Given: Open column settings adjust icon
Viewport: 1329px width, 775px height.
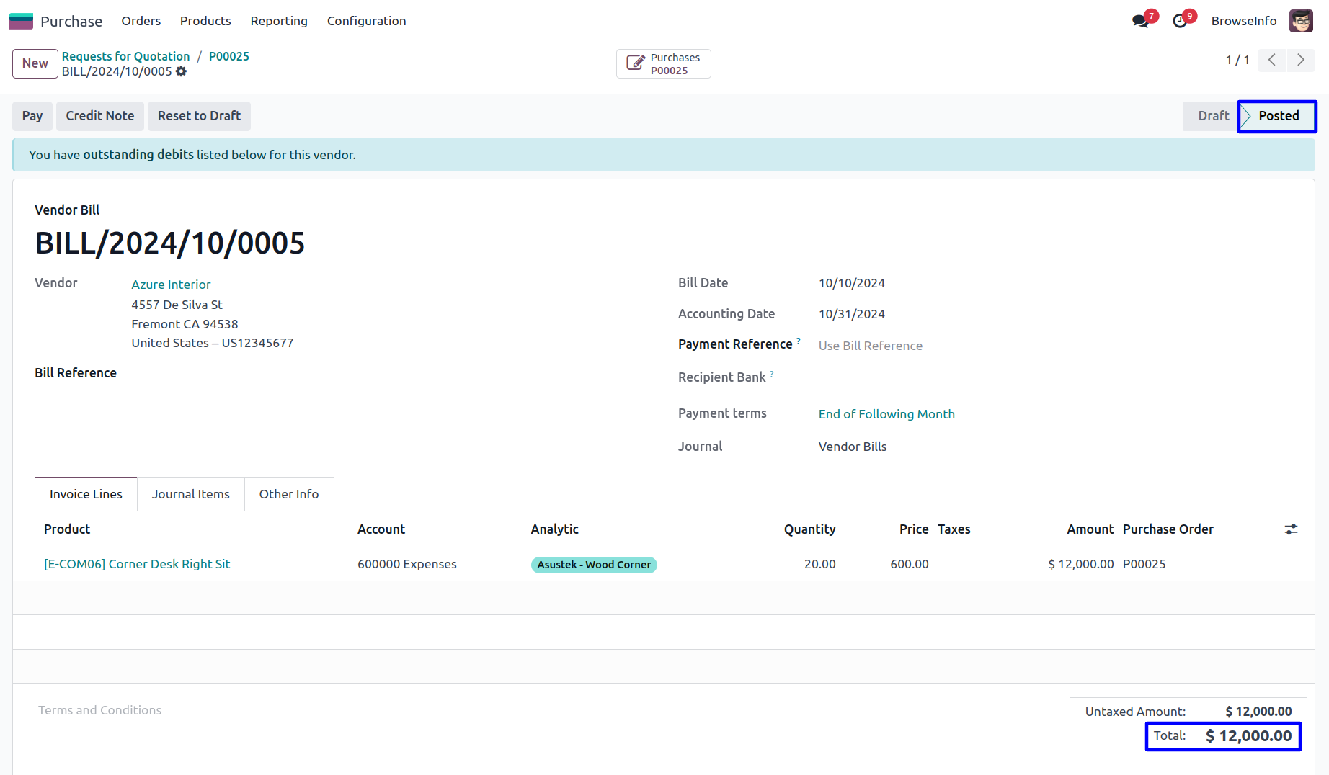Looking at the screenshot, I should [1291, 529].
